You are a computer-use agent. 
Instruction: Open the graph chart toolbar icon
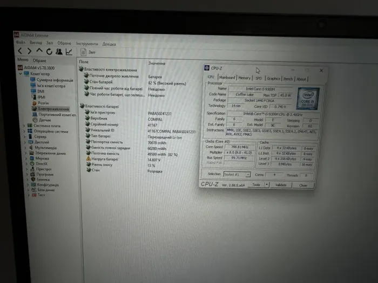tap(69, 52)
